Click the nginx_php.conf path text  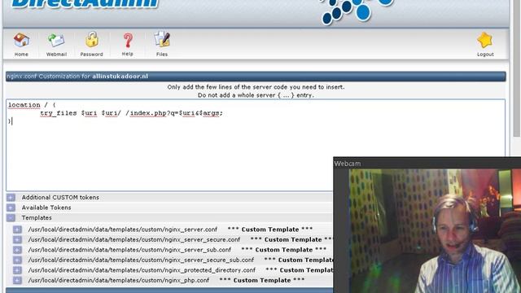click(119, 280)
